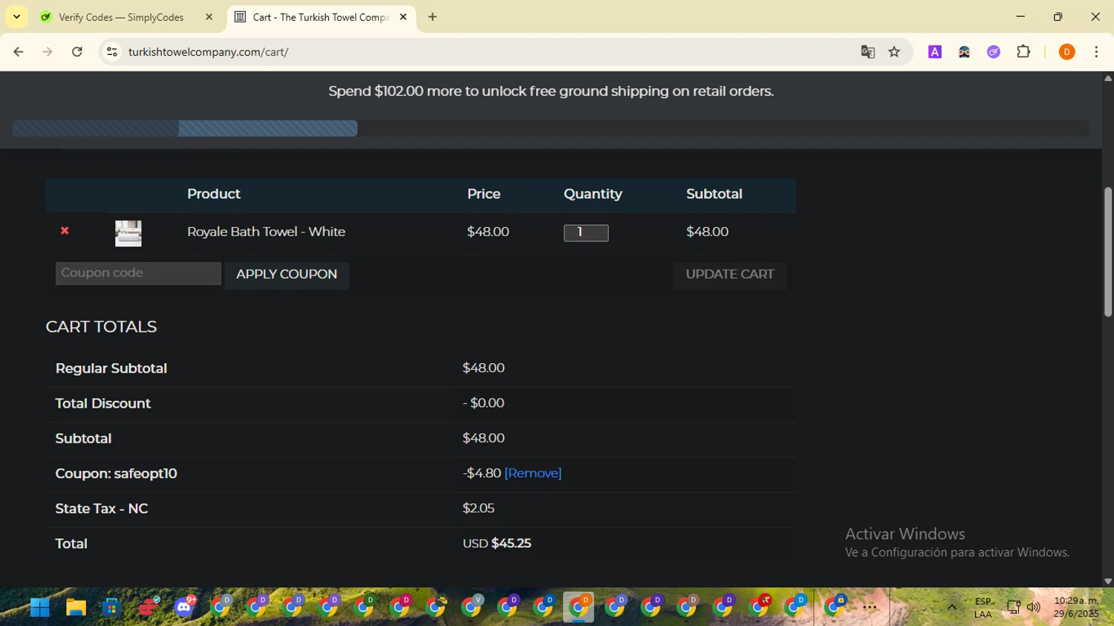Viewport: 1114px width, 626px height.
Task: Open the network status tray icon
Action: tap(1014, 607)
